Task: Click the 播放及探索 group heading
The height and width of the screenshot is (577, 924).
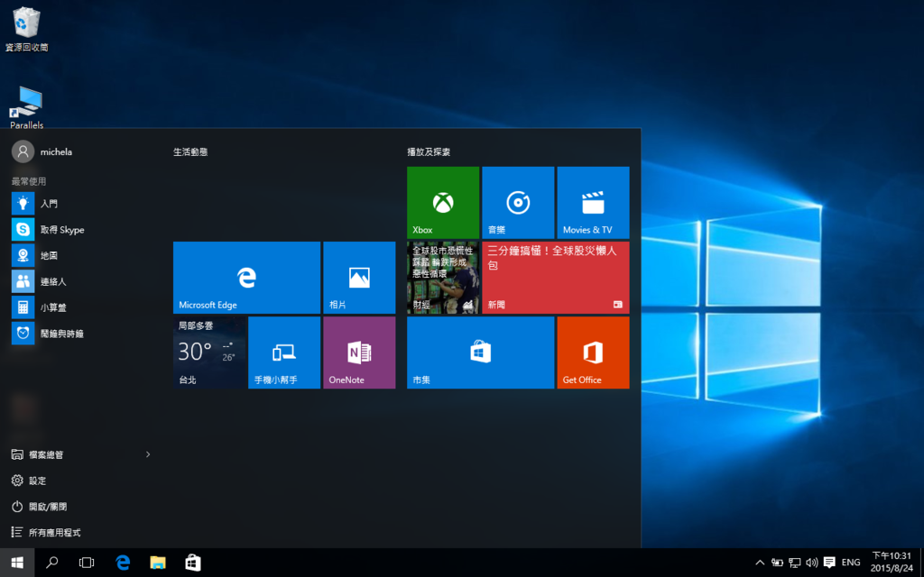Action: click(429, 151)
